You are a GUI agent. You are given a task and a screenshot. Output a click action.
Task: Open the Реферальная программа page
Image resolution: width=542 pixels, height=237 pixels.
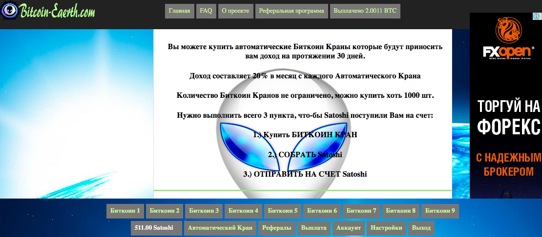tap(292, 11)
